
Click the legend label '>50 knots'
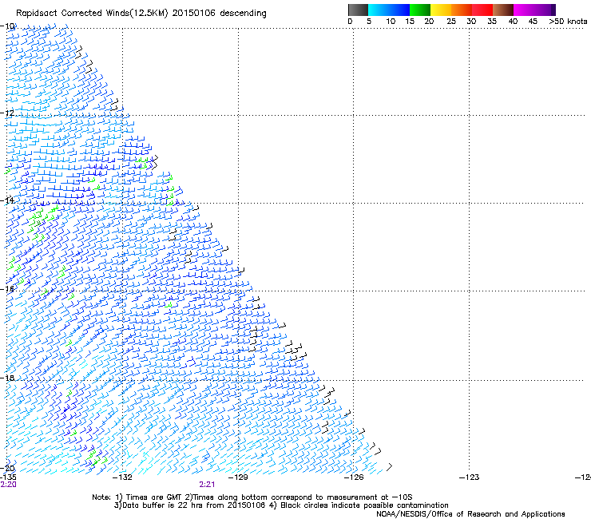568,22
